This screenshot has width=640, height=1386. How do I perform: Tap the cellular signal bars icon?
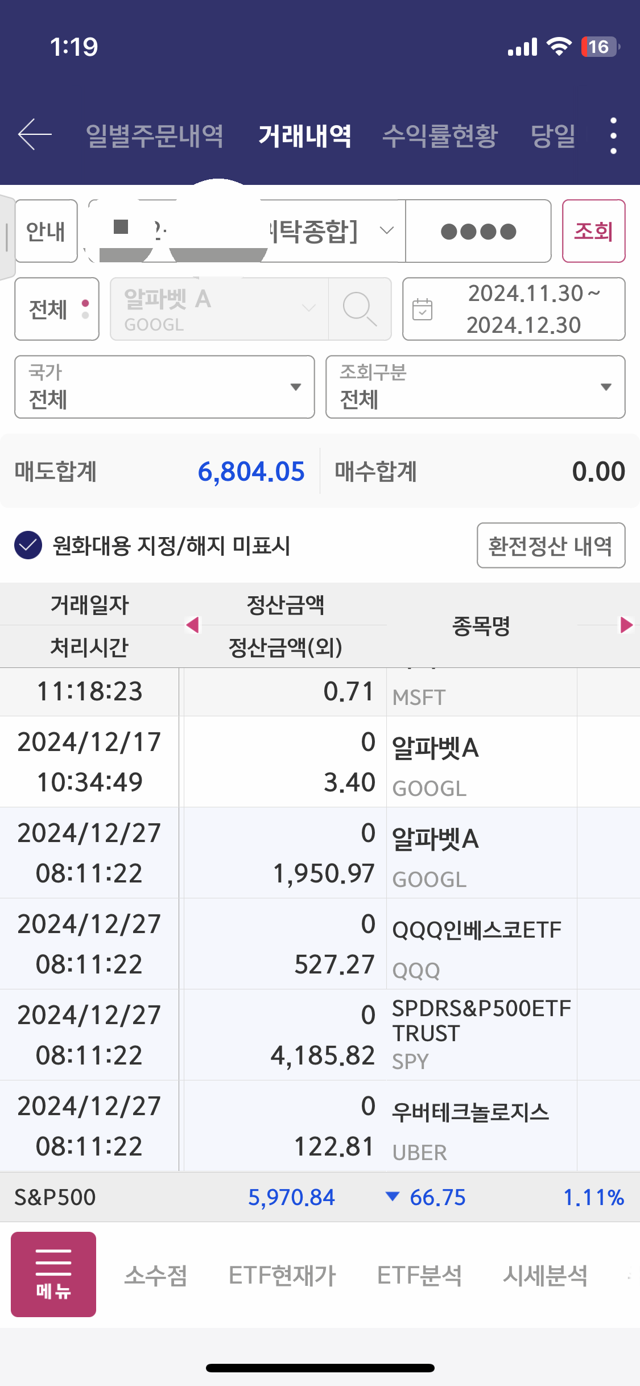pos(522,47)
